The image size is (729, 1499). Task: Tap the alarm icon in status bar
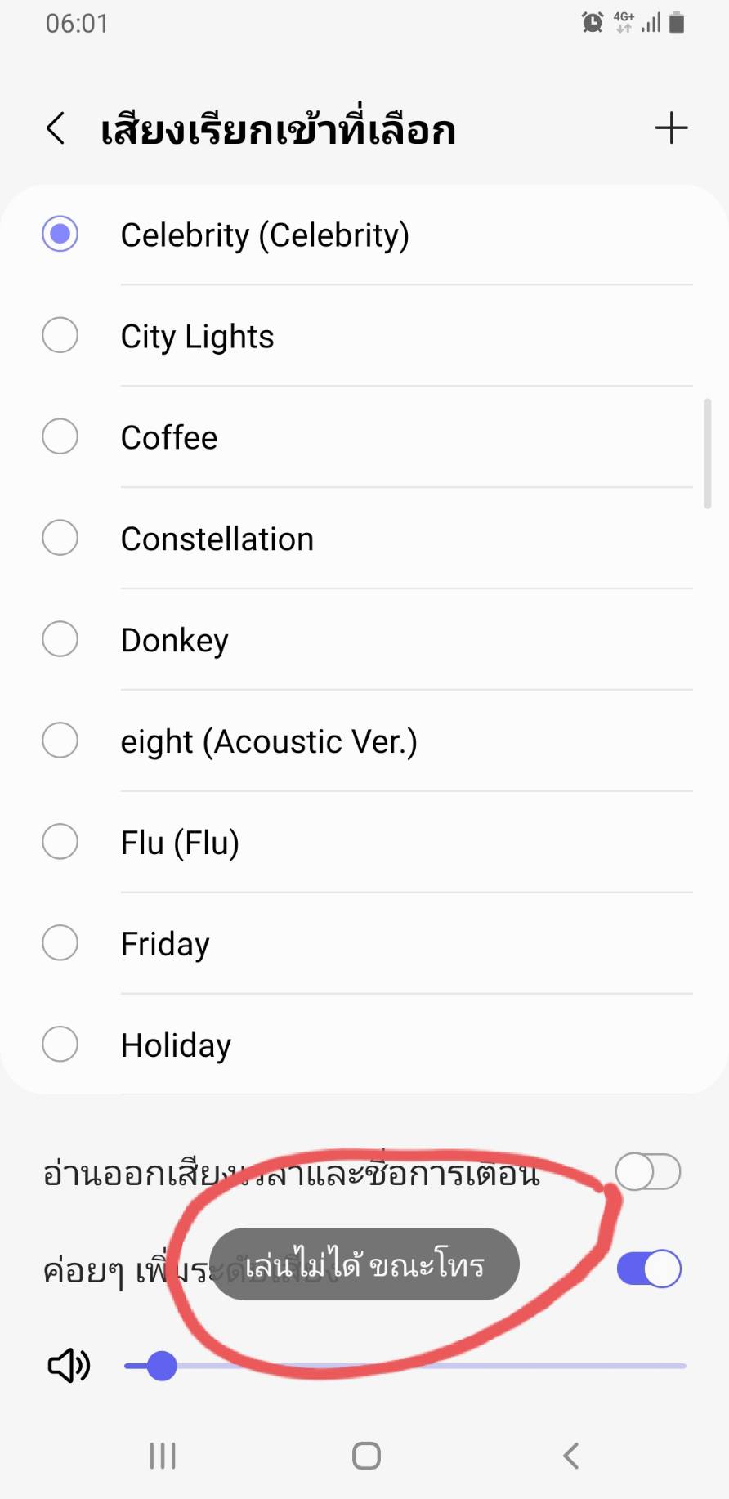(x=593, y=23)
